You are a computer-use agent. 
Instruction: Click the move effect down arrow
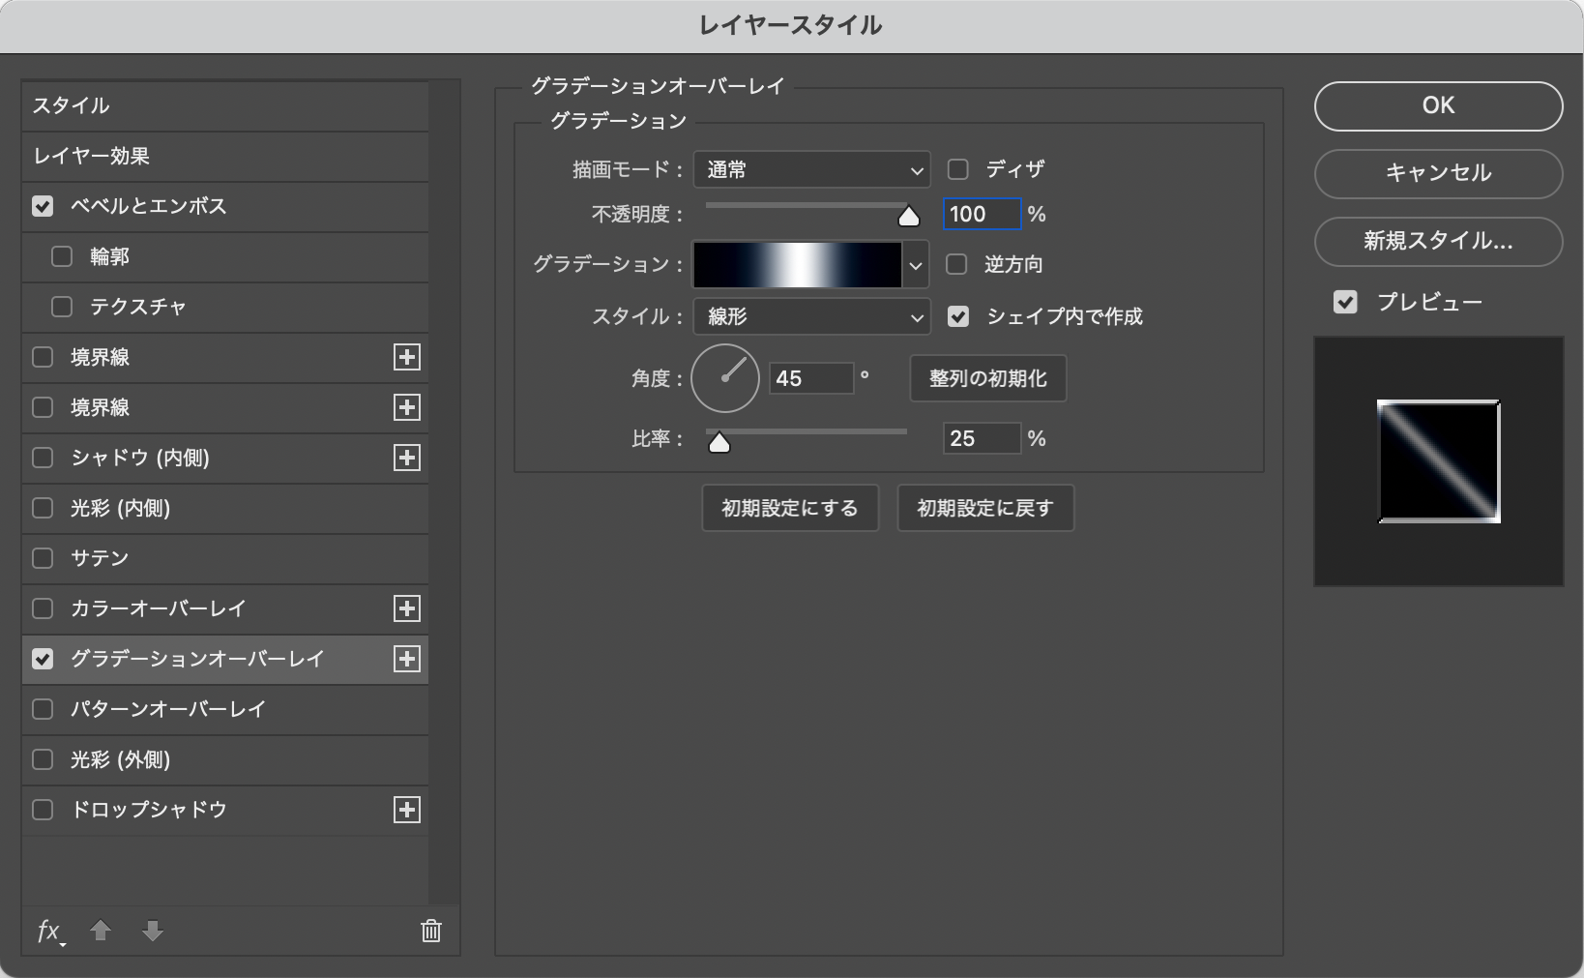(152, 931)
